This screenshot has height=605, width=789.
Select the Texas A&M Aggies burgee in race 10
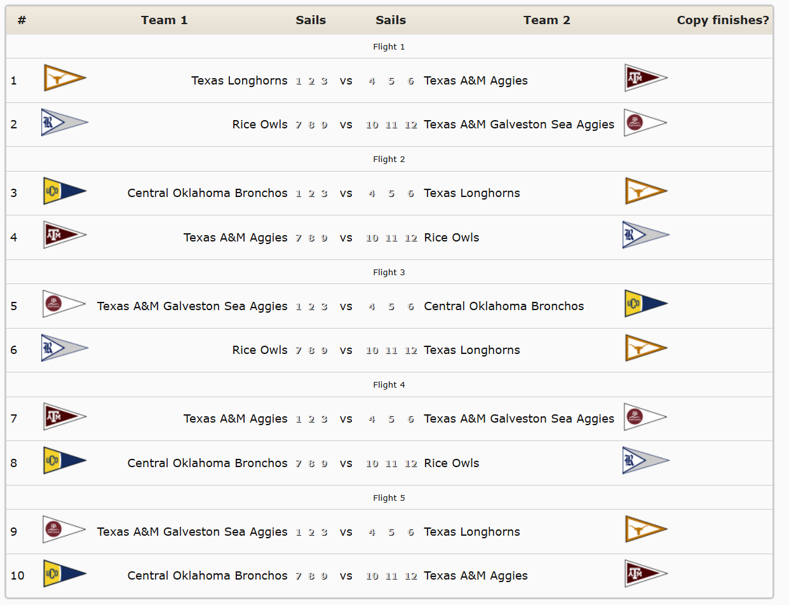pos(645,574)
